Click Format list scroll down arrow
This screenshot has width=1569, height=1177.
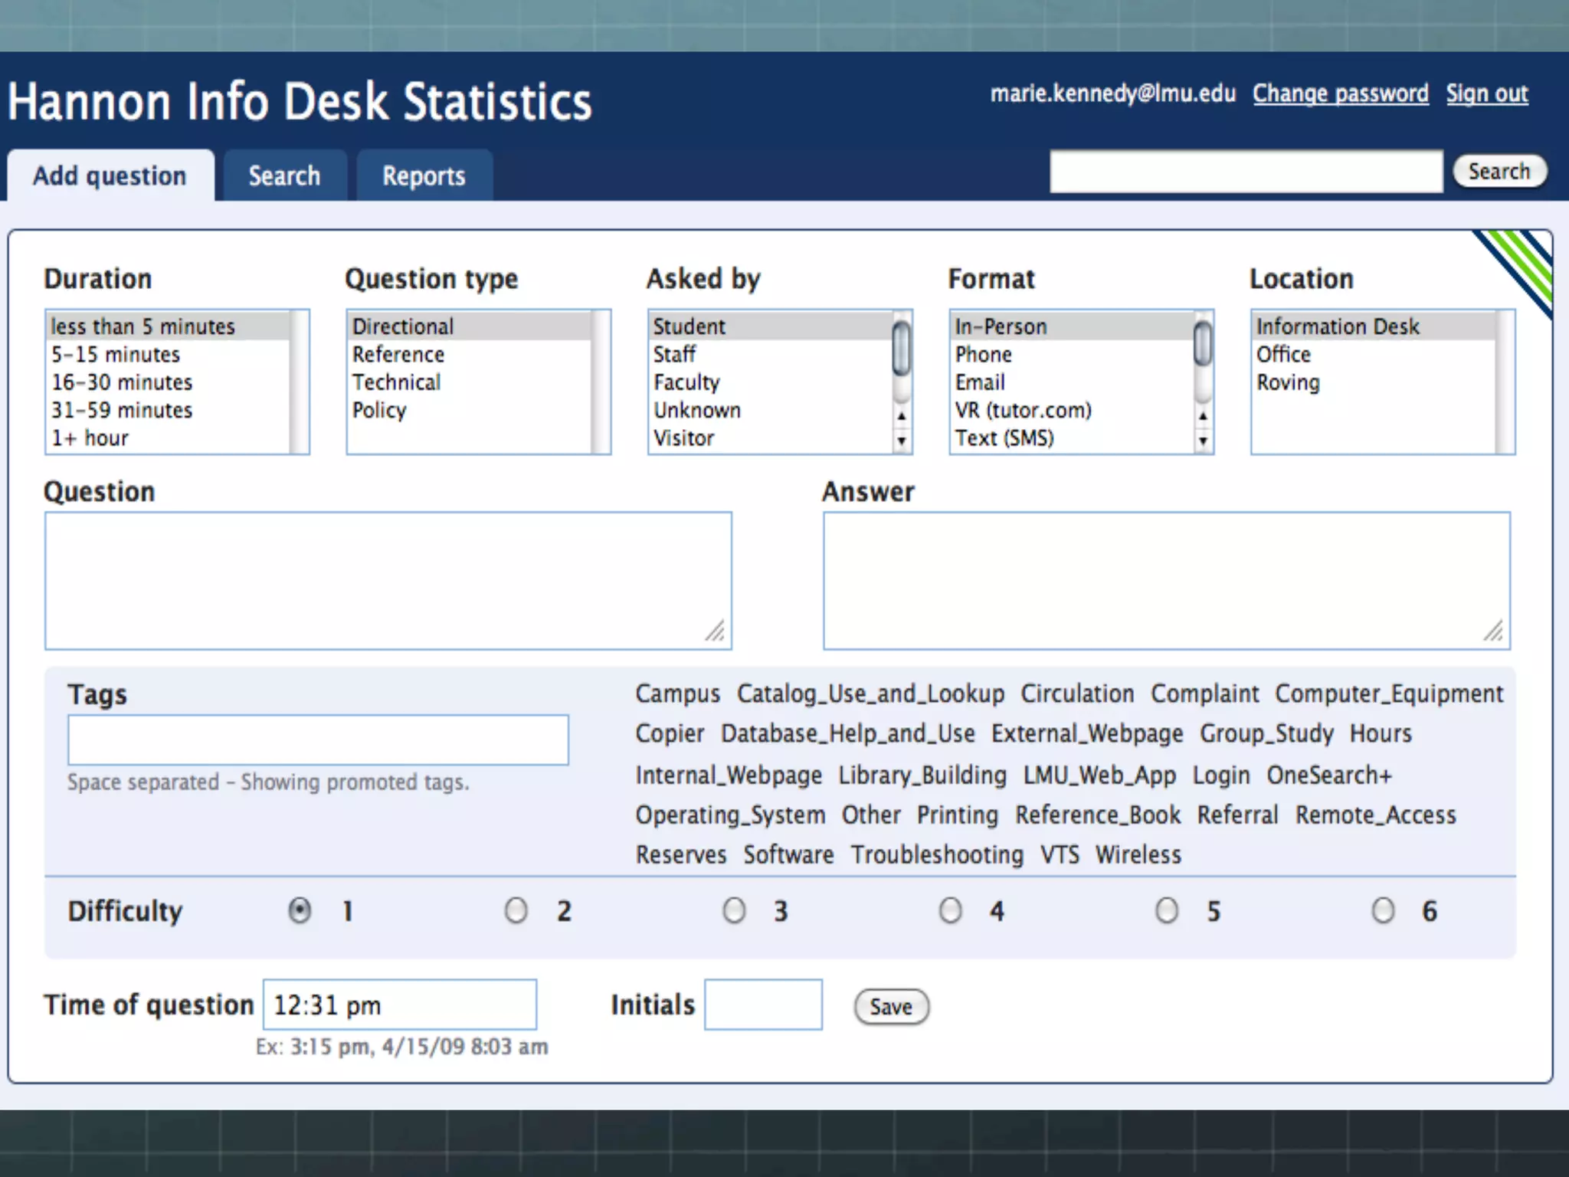[x=1203, y=441]
